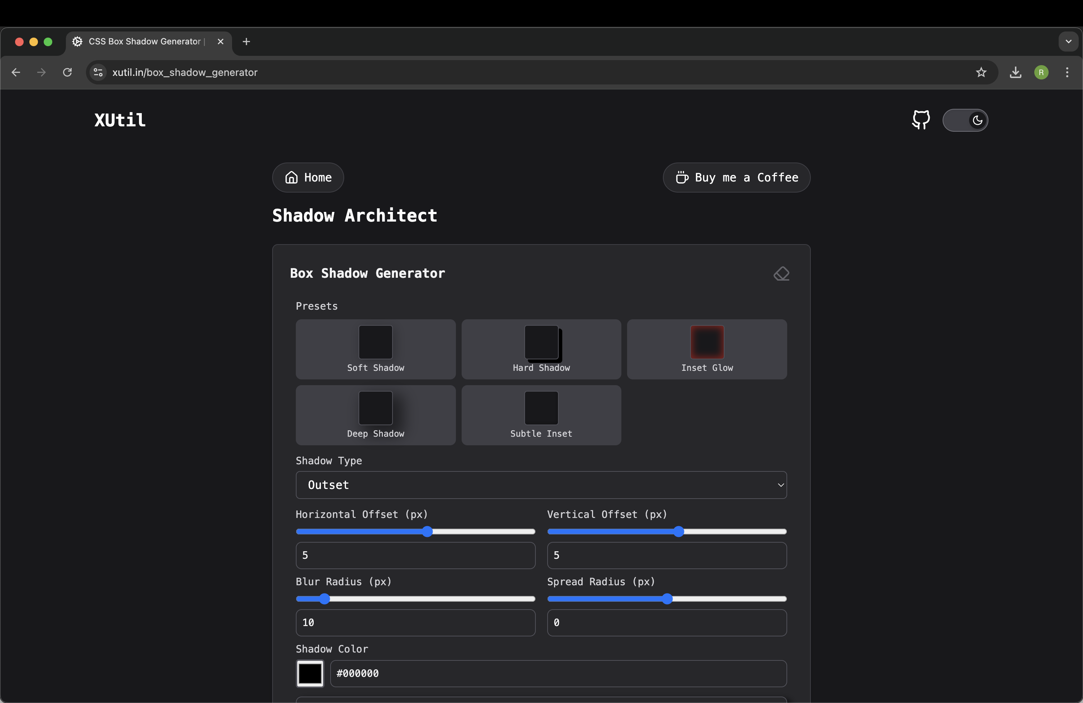Viewport: 1083px width, 703px height.
Task: Click the eraser reset icon
Action: (781, 274)
